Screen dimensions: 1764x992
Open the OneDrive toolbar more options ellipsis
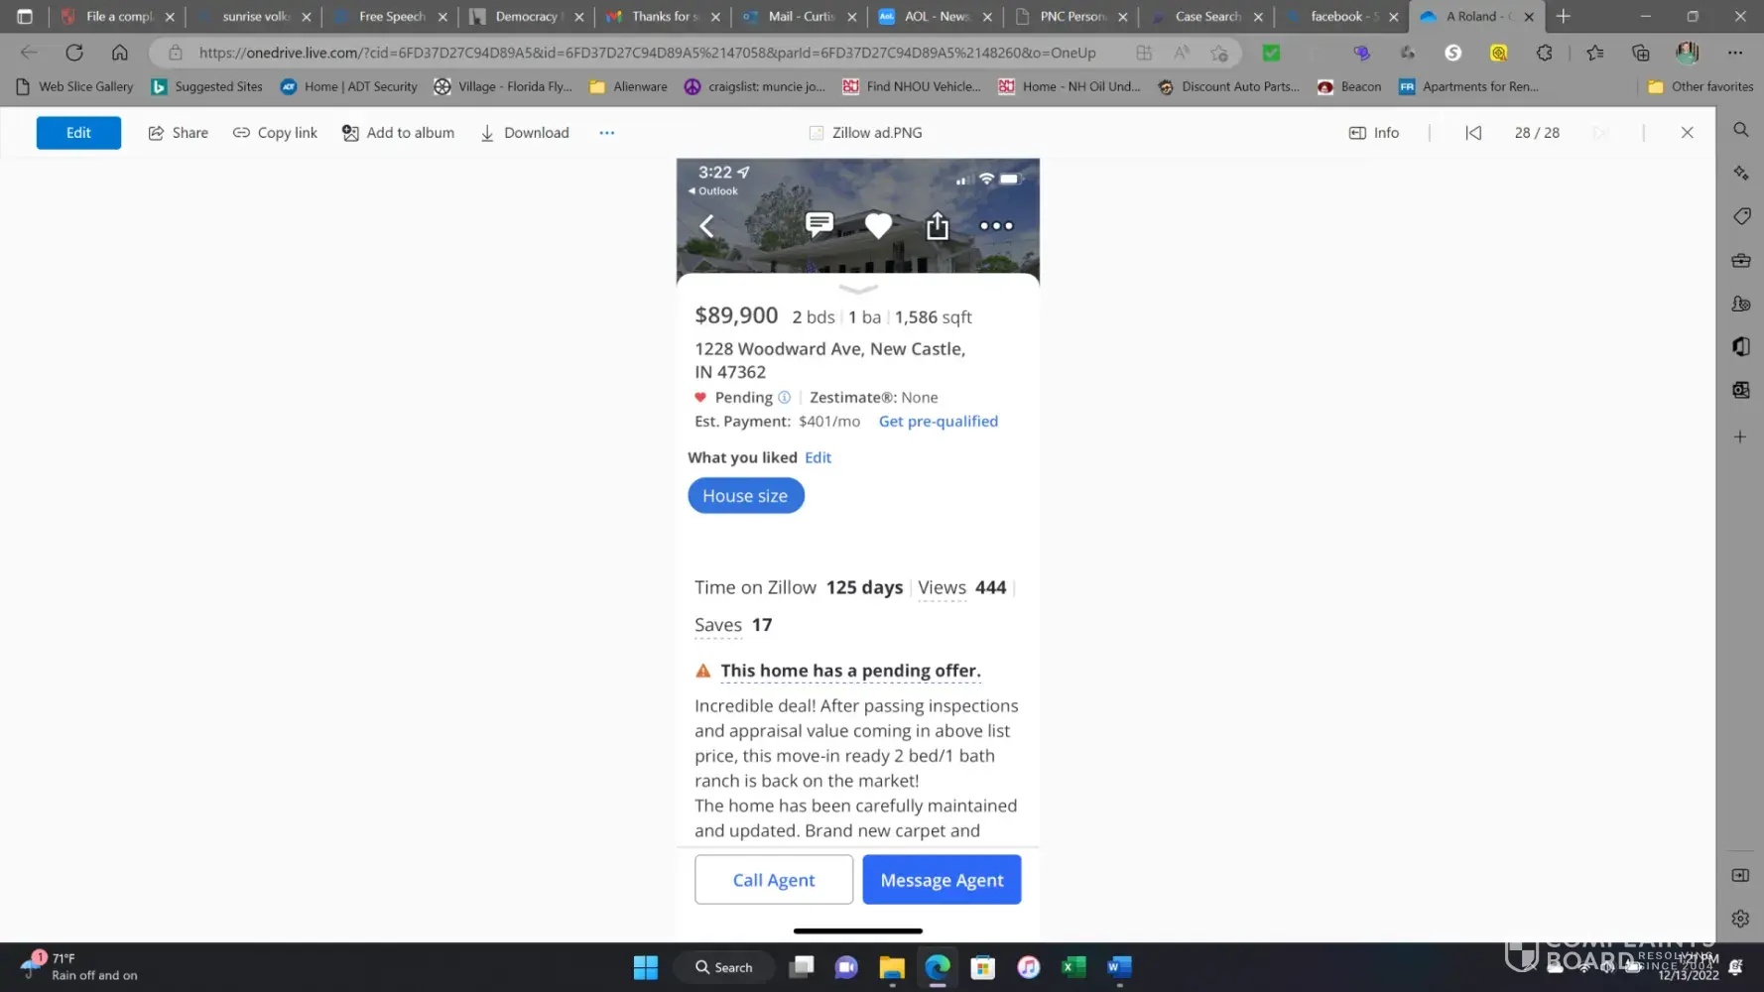pos(607,133)
